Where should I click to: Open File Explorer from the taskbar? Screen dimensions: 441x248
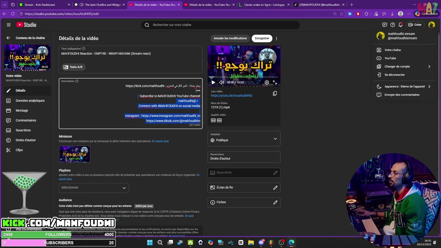[251, 242]
